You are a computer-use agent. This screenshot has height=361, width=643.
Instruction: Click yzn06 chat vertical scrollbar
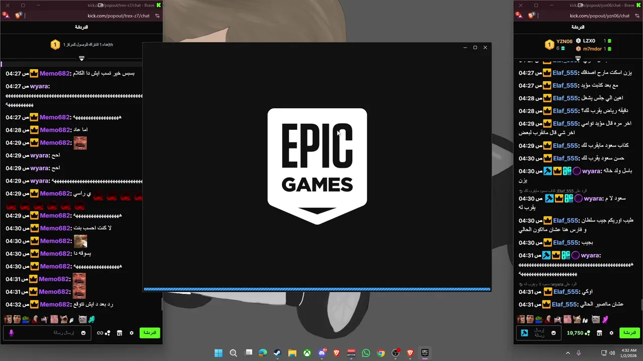pos(641,304)
